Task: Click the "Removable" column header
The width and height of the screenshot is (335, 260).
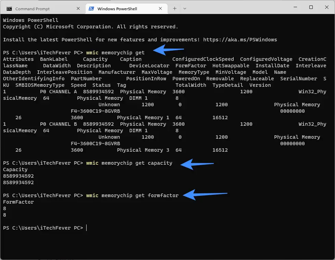Action: [220, 79]
